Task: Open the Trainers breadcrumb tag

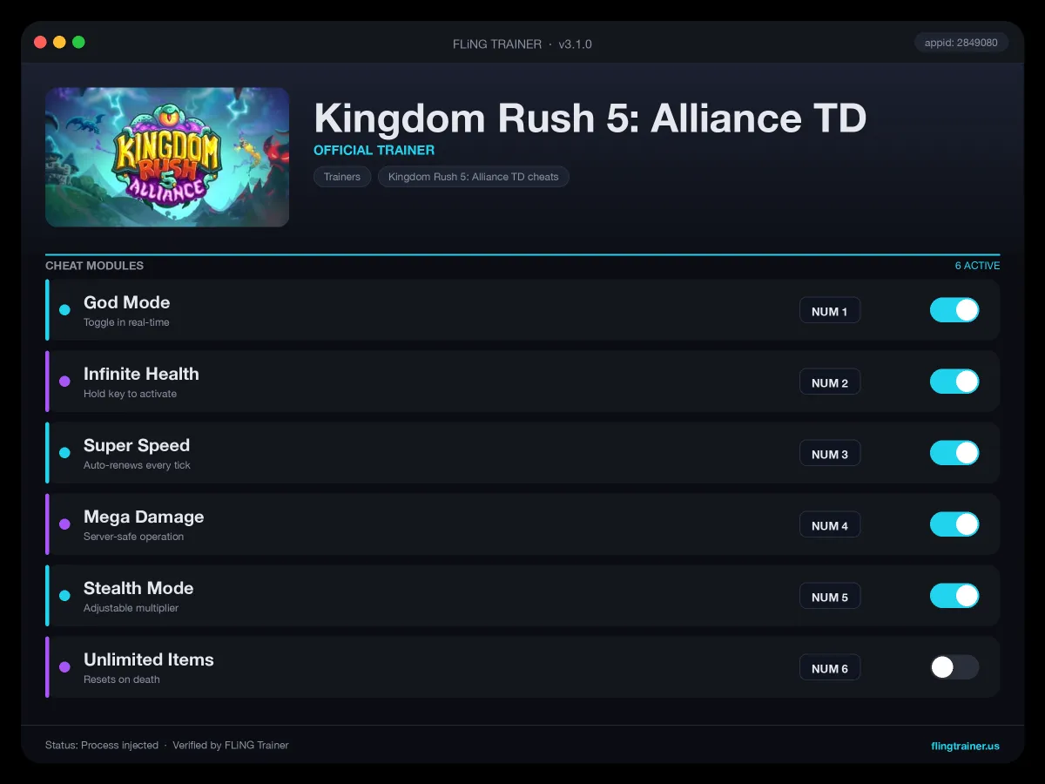Action: point(342,177)
